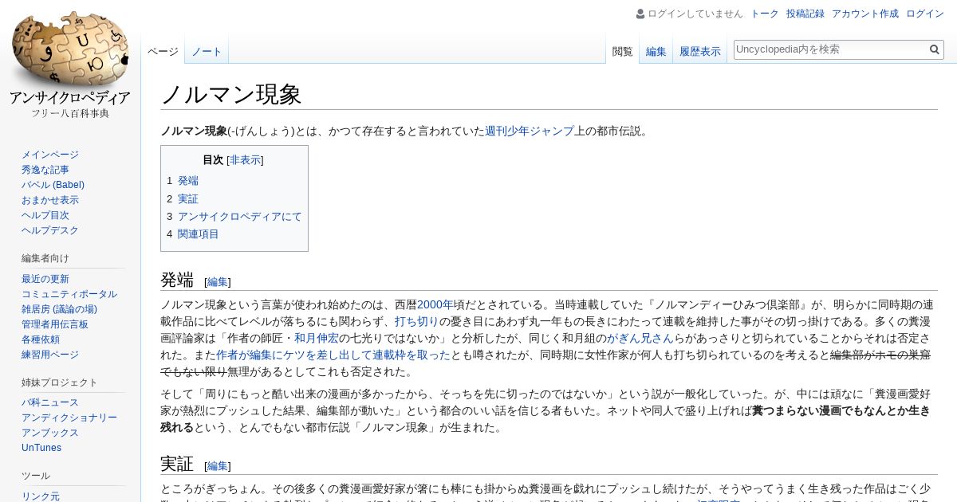Open the 2000年 link
Viewport: 957px width, 502px height.
click(x=435, y=304)
